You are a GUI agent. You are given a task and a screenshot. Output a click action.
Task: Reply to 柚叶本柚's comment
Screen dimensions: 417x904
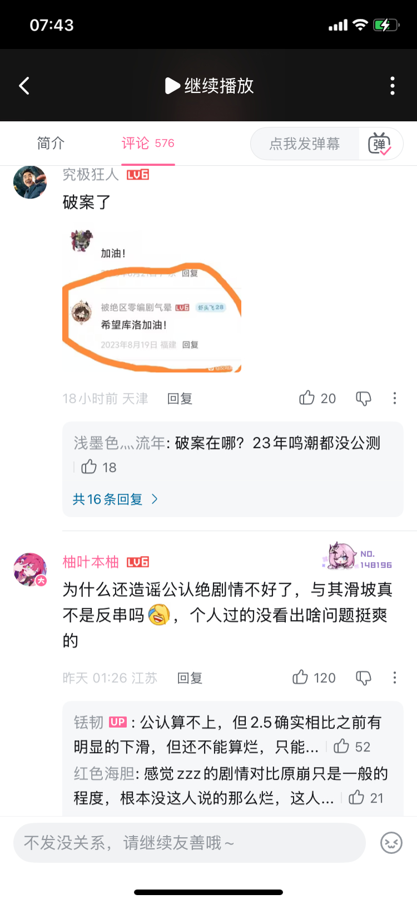click(190, 678)
